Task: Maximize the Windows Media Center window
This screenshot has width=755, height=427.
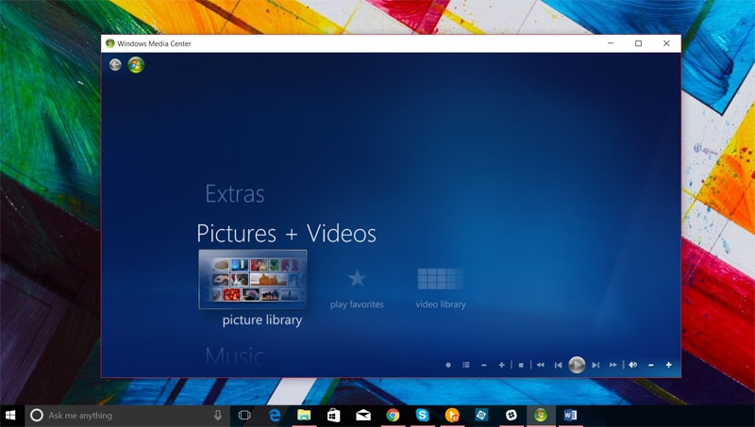Action: pos(639,43)
